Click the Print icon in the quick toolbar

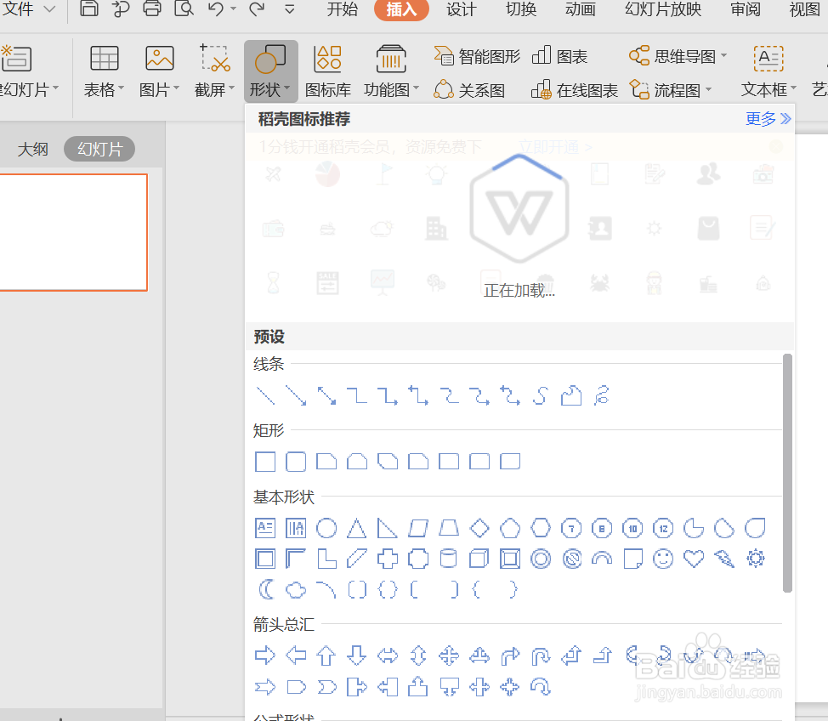click(152, 9)
